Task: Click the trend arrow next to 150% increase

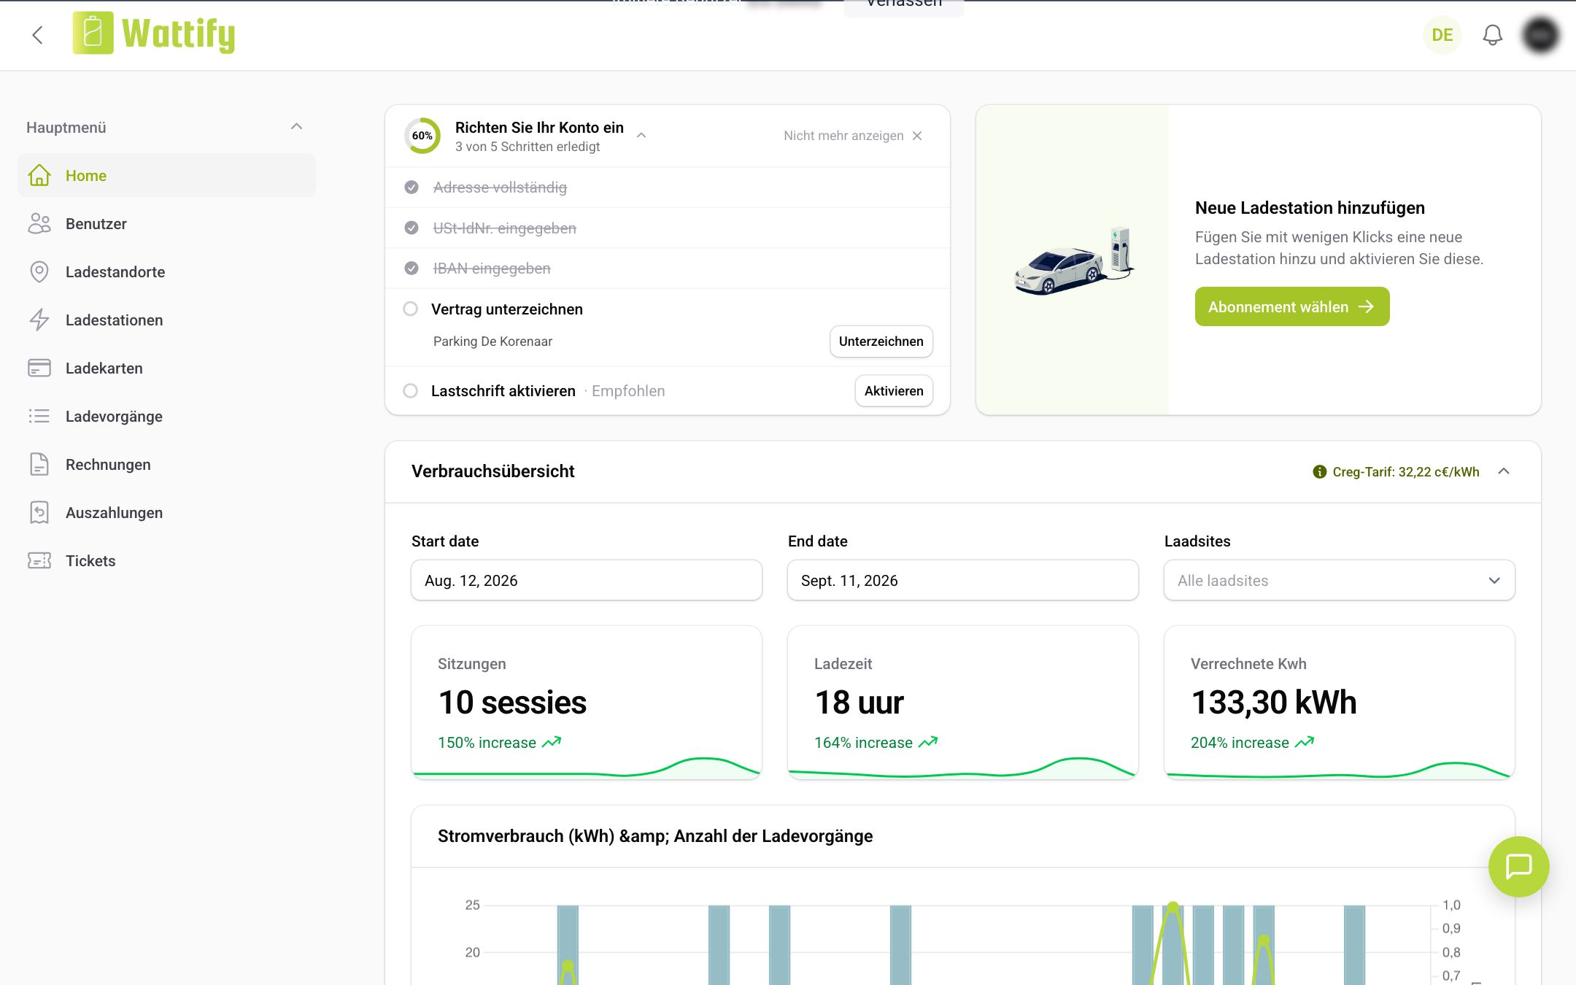Action: pos(552,742)
